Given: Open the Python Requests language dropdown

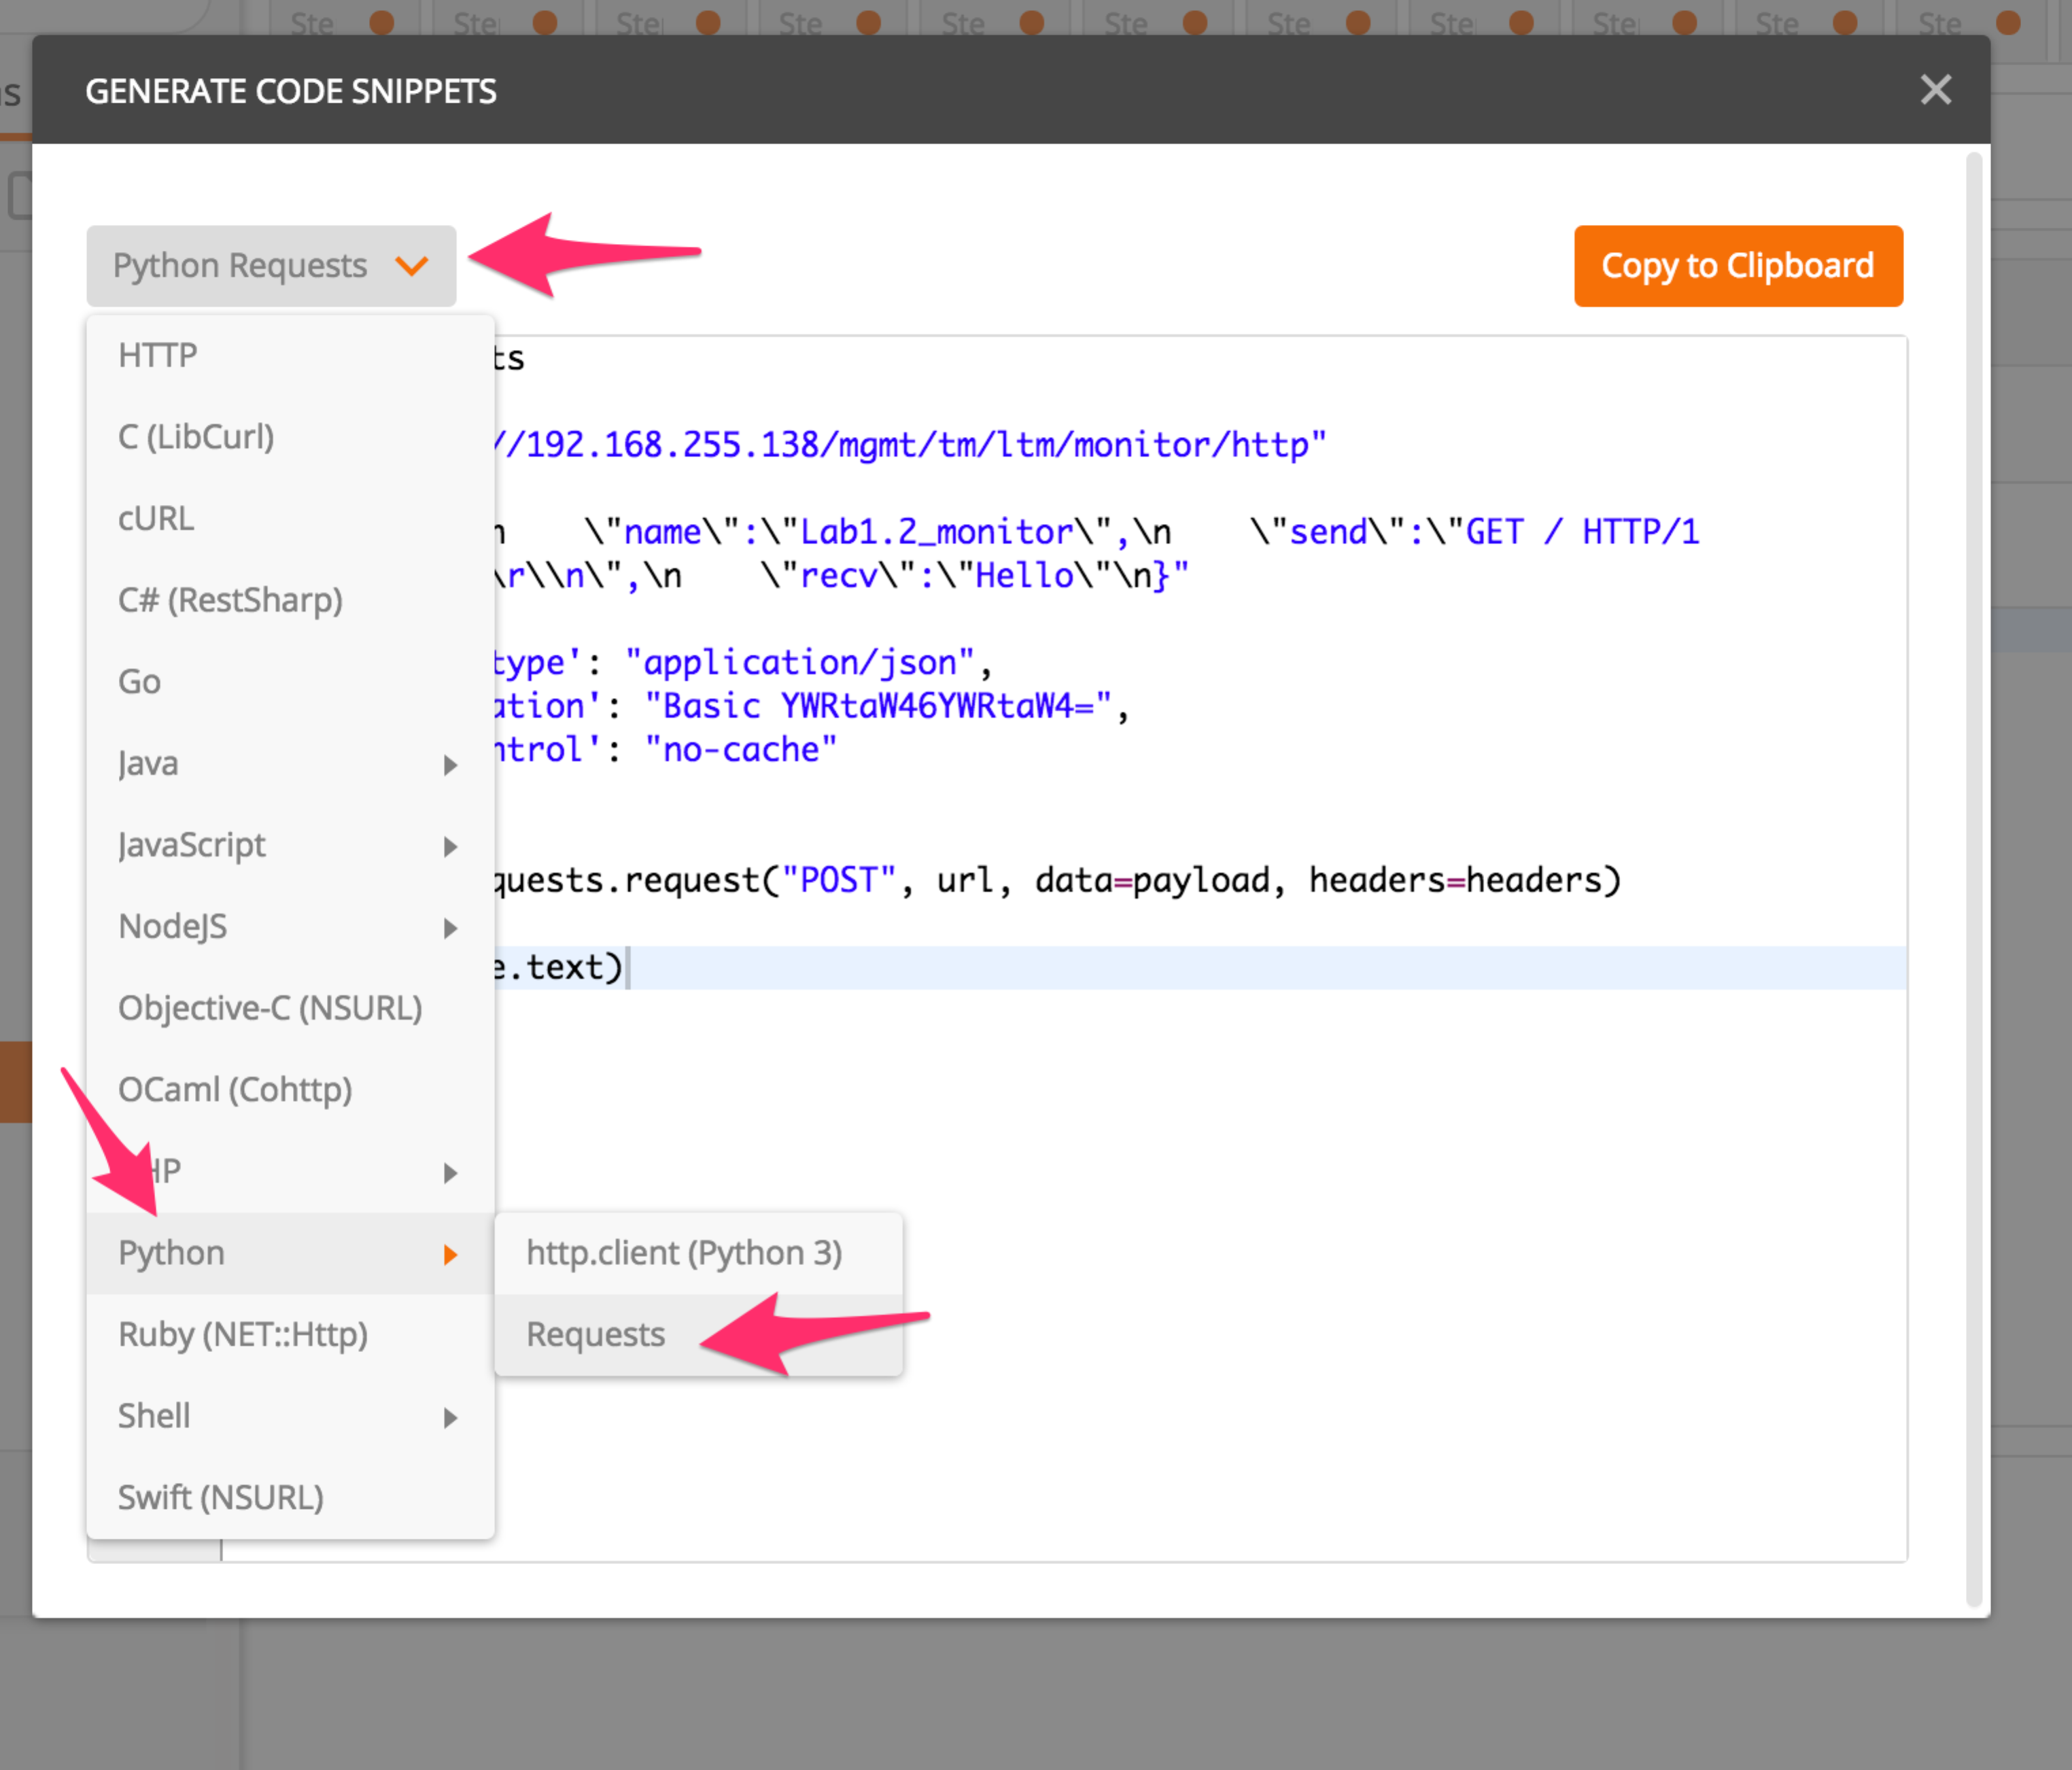Looking at the screenshot, I should pos(271,266).
